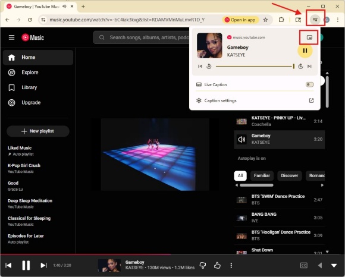Seek on media popup progress slider

click(255, 66)
